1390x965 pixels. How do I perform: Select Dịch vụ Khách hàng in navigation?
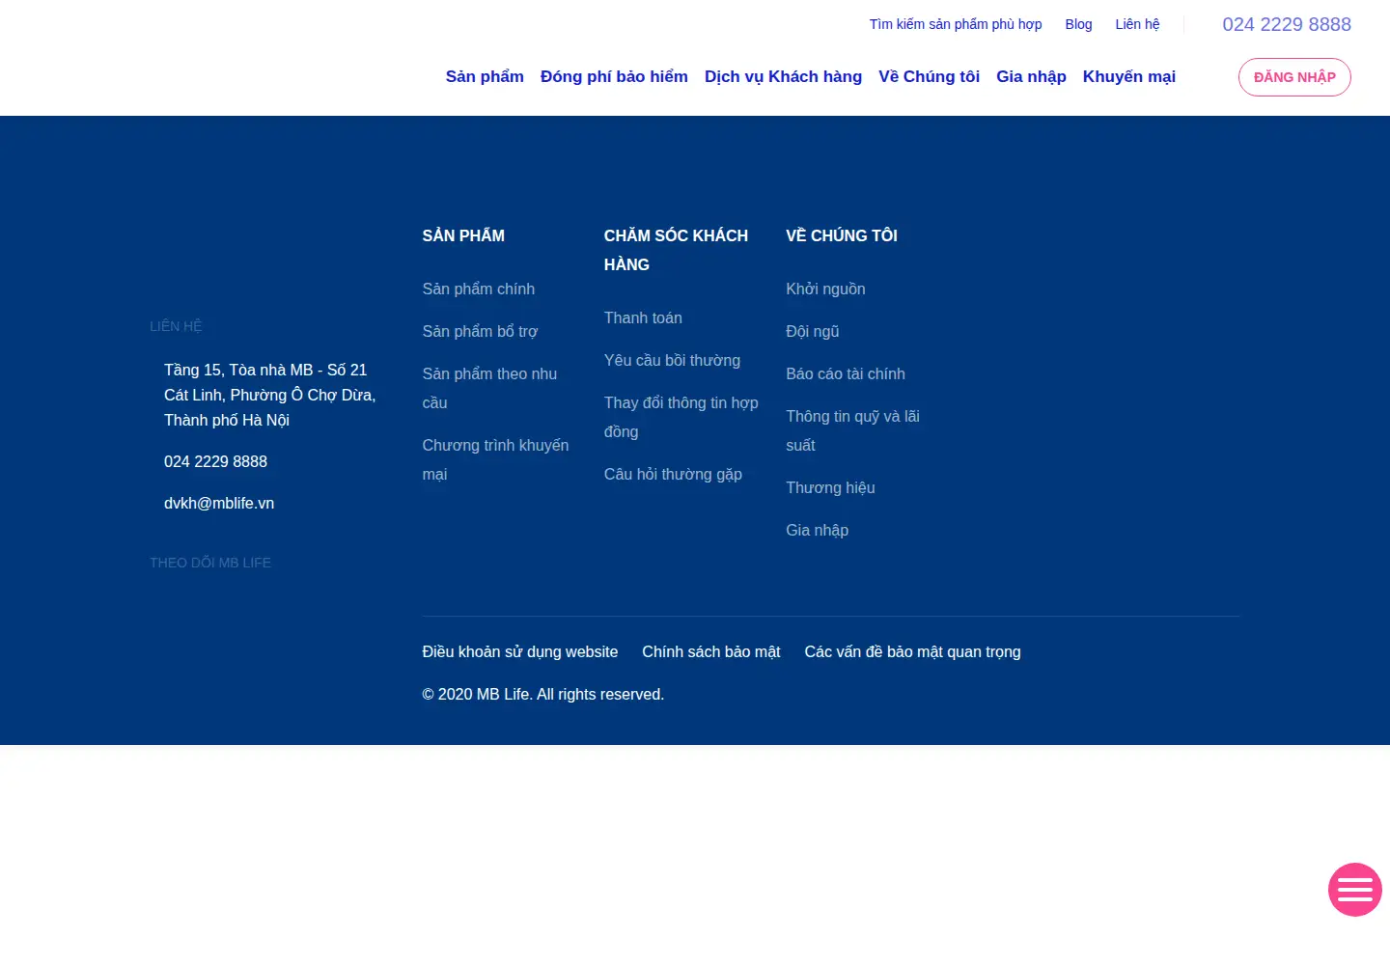[783, 76]
